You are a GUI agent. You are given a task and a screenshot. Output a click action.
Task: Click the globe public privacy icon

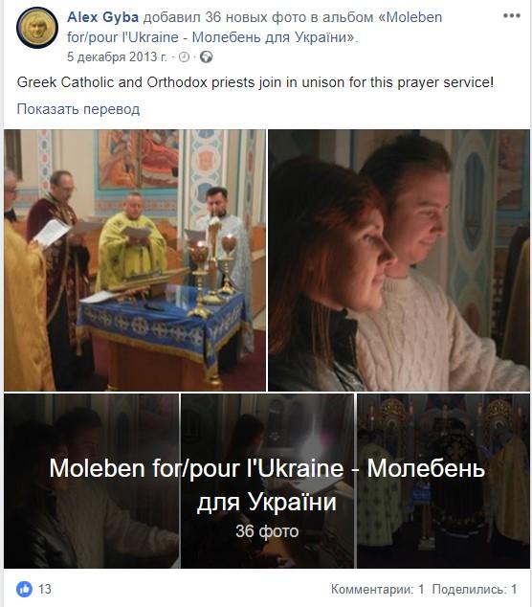coord(207,57)
